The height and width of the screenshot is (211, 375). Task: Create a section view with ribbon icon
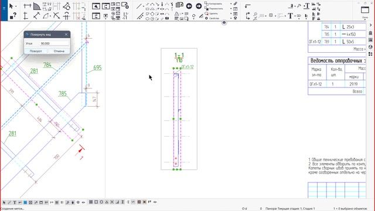[x=96, y=6]
